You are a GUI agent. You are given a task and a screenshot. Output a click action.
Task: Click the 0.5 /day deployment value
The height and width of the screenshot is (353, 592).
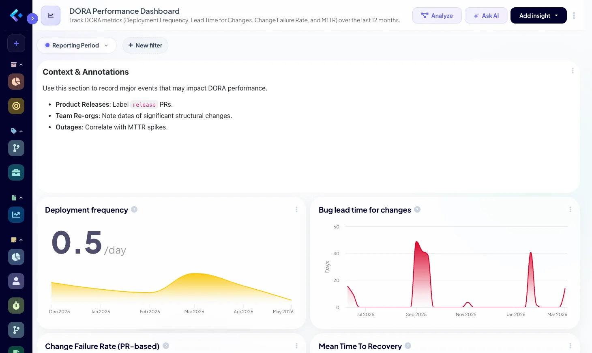[89, 243]
